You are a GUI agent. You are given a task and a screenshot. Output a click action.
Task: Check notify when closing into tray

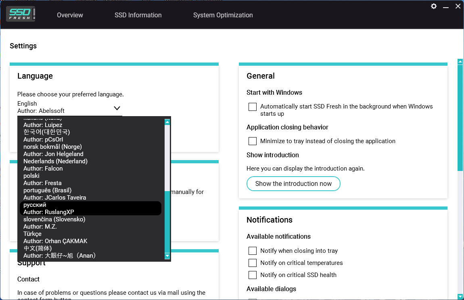253,251
